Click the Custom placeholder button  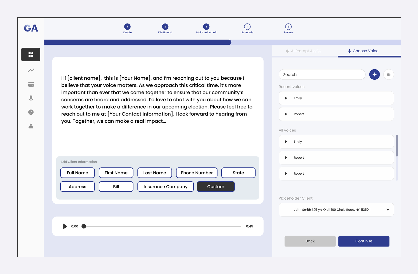[216, 187]
